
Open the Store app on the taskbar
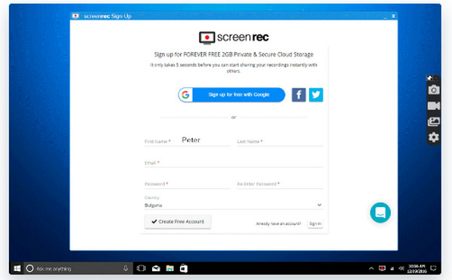tap(184, 269)
